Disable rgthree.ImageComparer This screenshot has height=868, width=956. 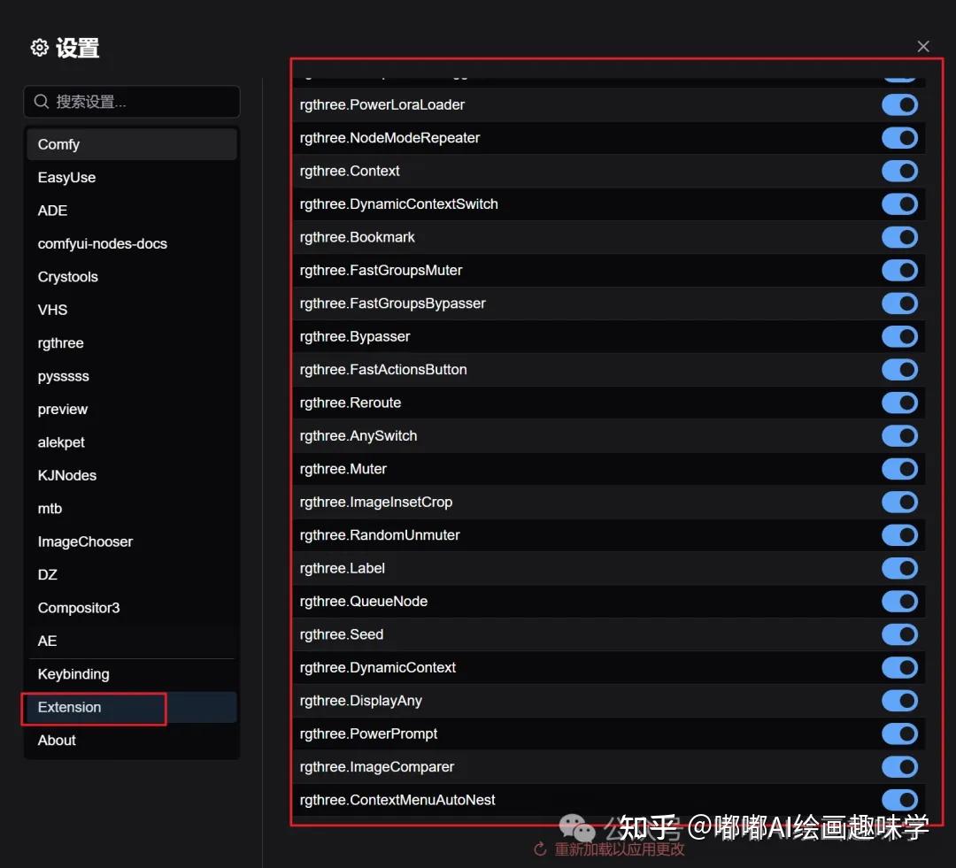[899, 767]
